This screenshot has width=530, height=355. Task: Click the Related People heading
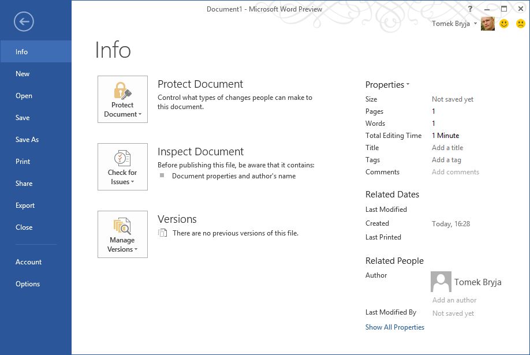click(x=394, y=261)
